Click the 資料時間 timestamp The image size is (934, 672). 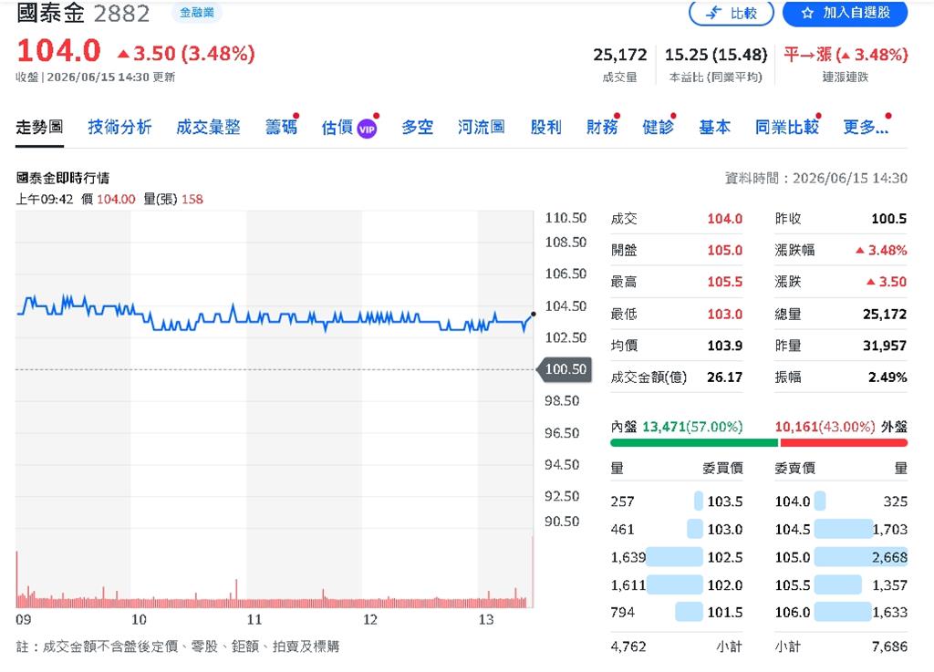pos(816,178)
